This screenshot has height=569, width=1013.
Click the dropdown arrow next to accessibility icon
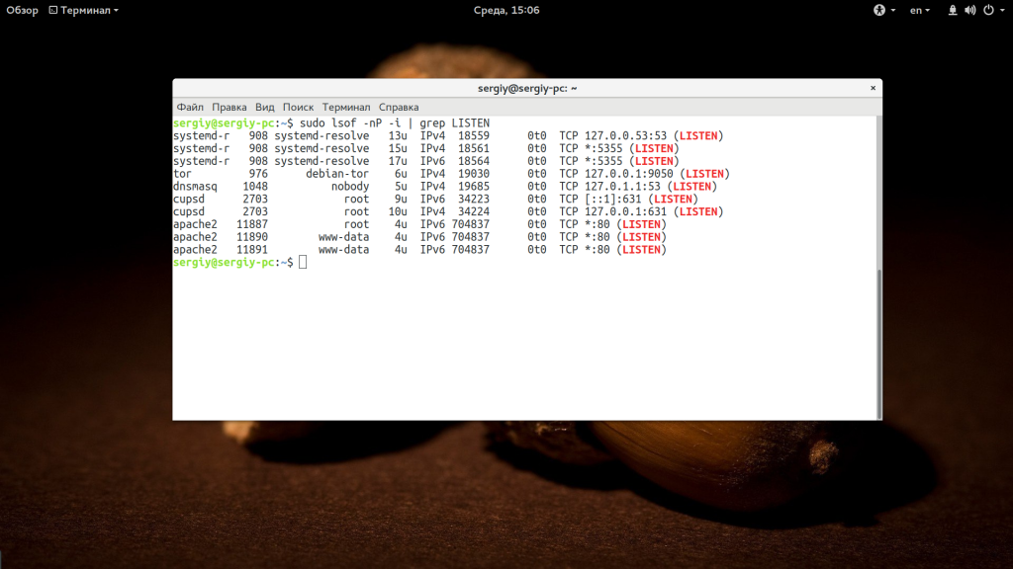click(x=892, y=10)
